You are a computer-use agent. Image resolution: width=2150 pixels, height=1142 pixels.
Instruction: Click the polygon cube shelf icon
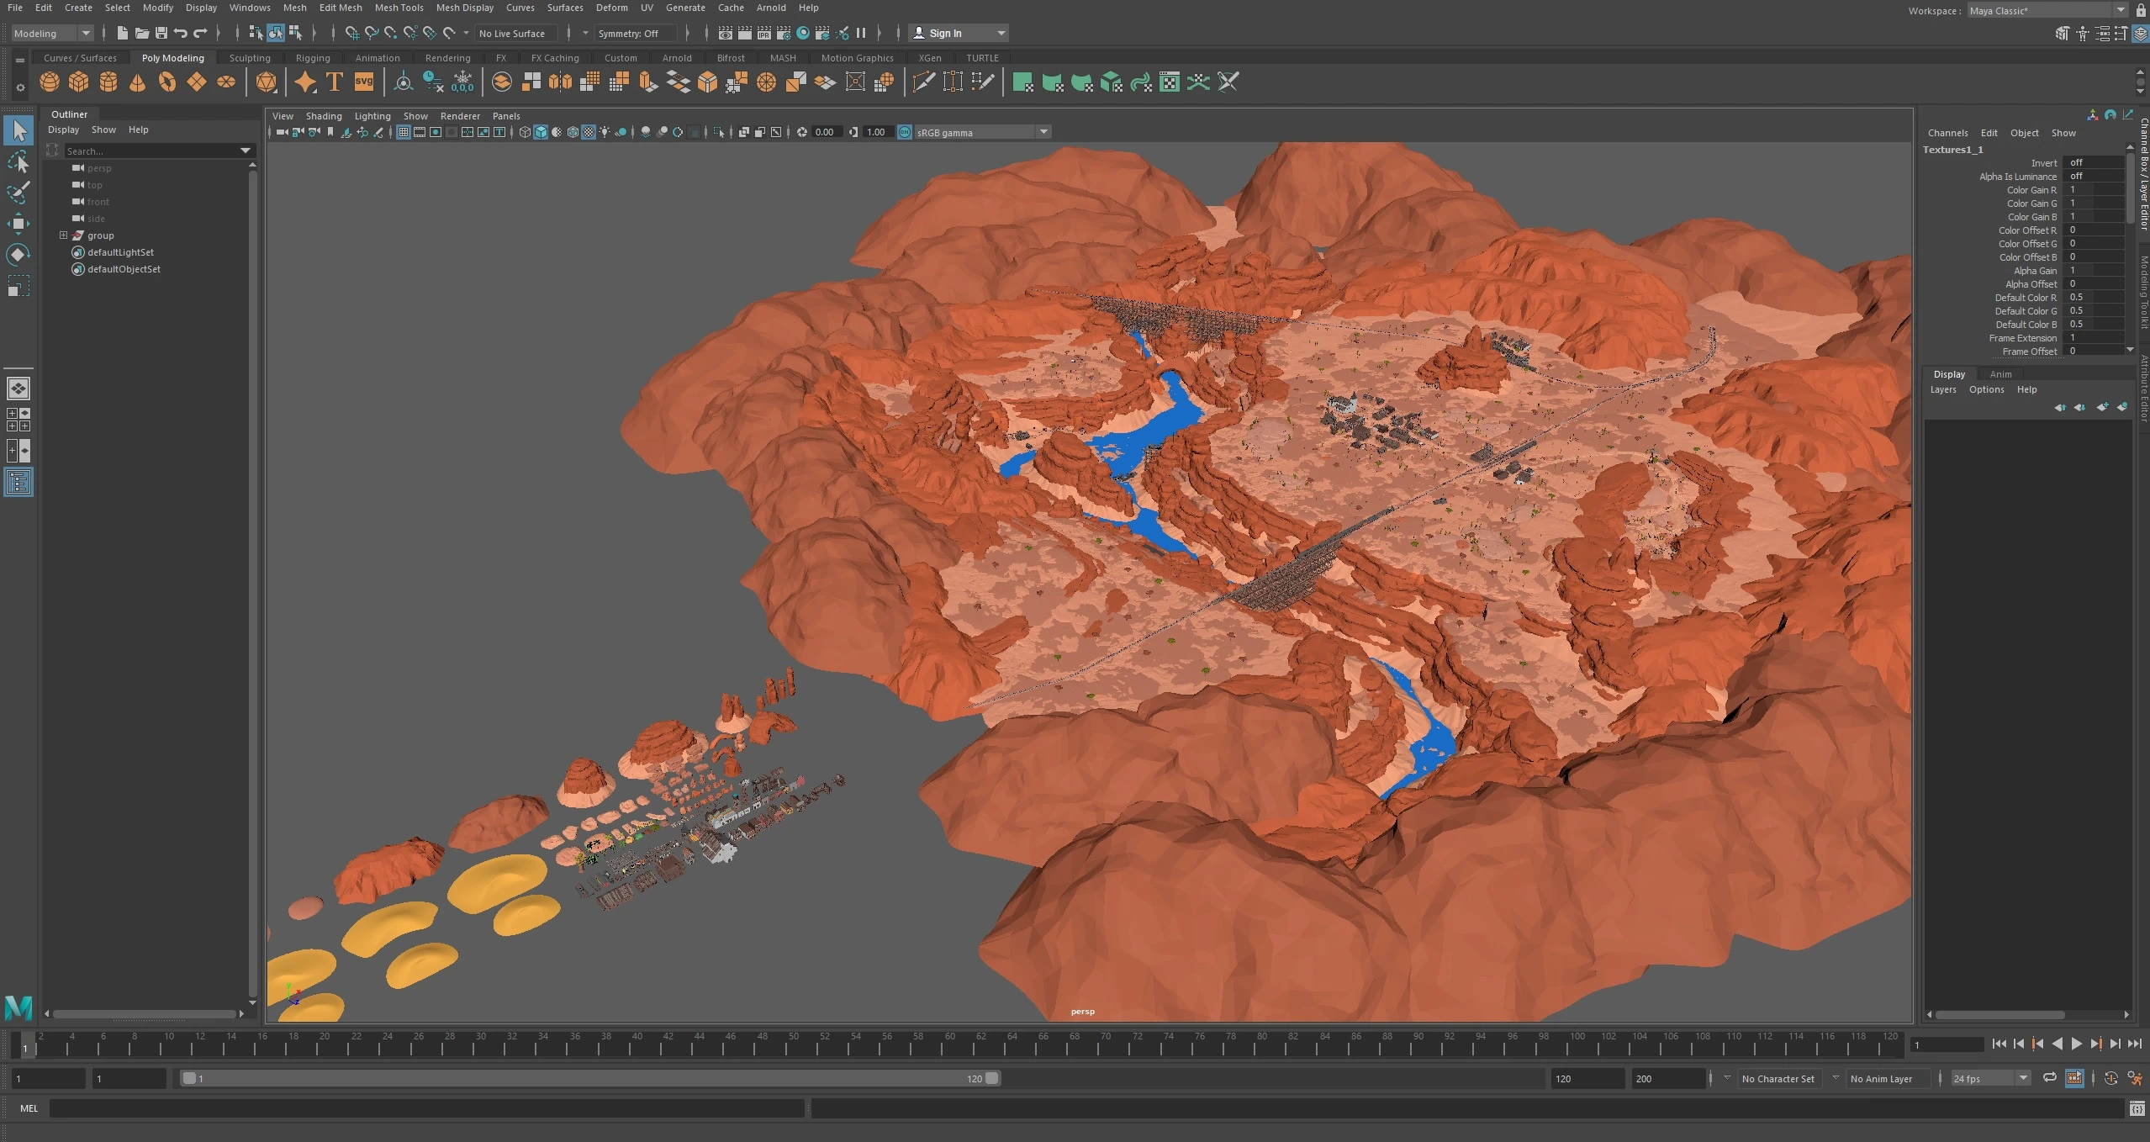pos(79,82)
